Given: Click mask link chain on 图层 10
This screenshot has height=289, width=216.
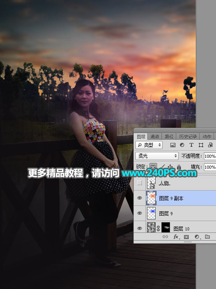Looking at the screenshot, I should tap(158, 228).
